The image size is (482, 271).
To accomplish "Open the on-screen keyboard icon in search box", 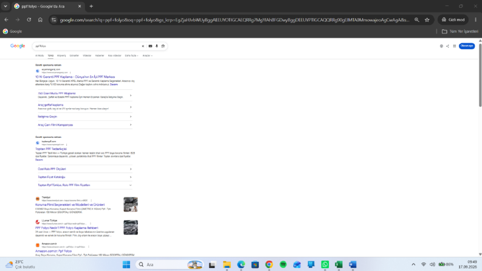I will 150,46.
